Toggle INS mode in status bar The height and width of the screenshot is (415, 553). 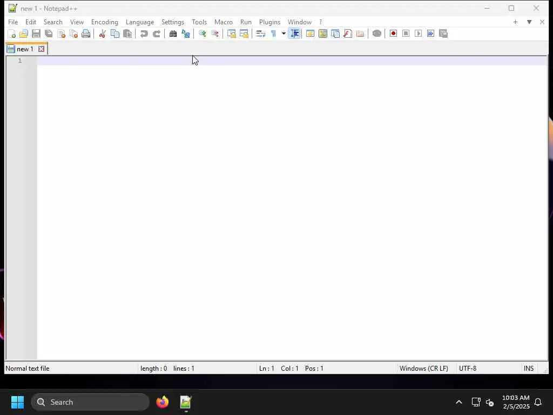tap(529, 369)
